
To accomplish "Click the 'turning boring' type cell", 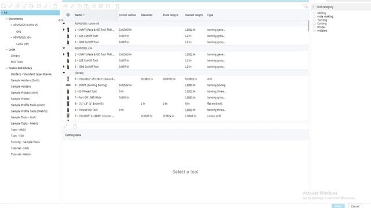I will (x=216, y=85).
